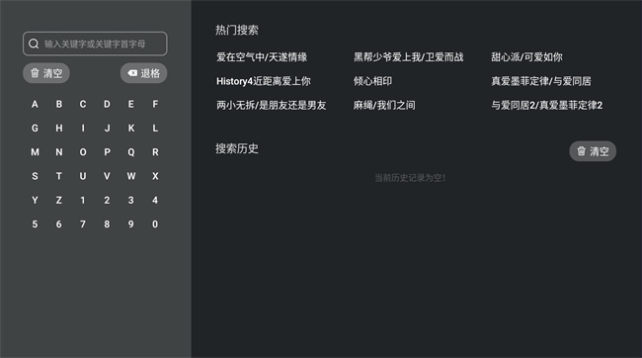Viewport: 642px width, 358px height.
Task: Tap digit 0 on the keyboard
Action: (155, 224)
